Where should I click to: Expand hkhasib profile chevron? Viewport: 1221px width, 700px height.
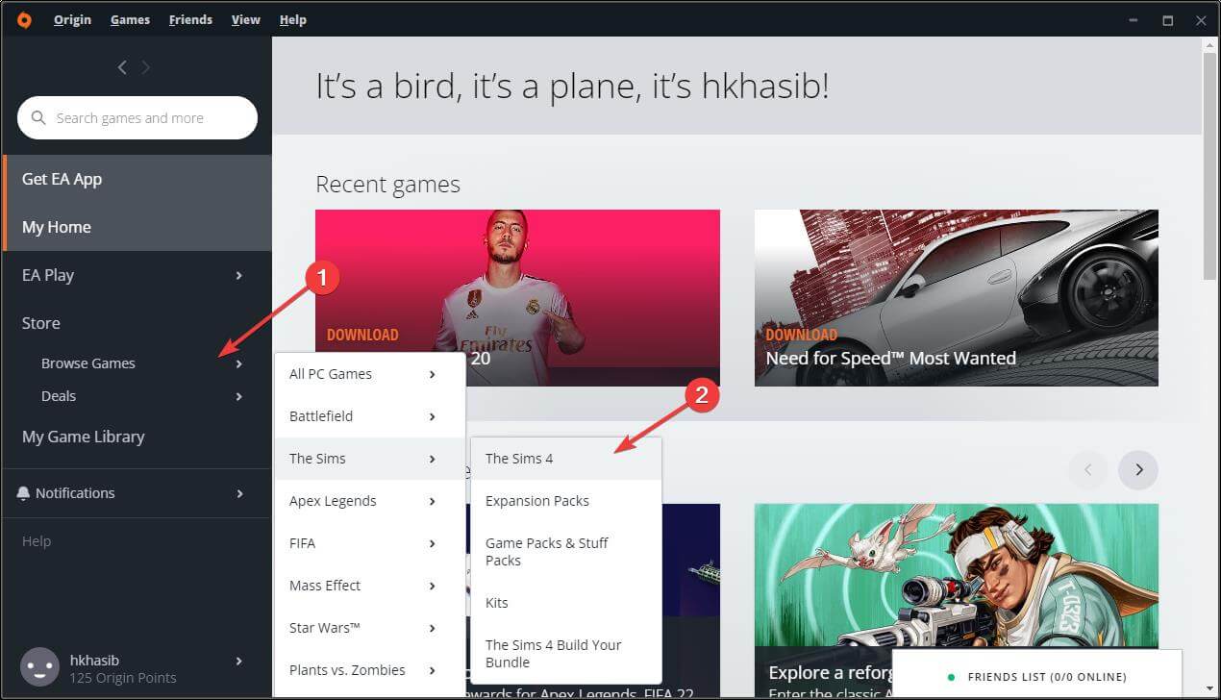(x=239, y=661)
